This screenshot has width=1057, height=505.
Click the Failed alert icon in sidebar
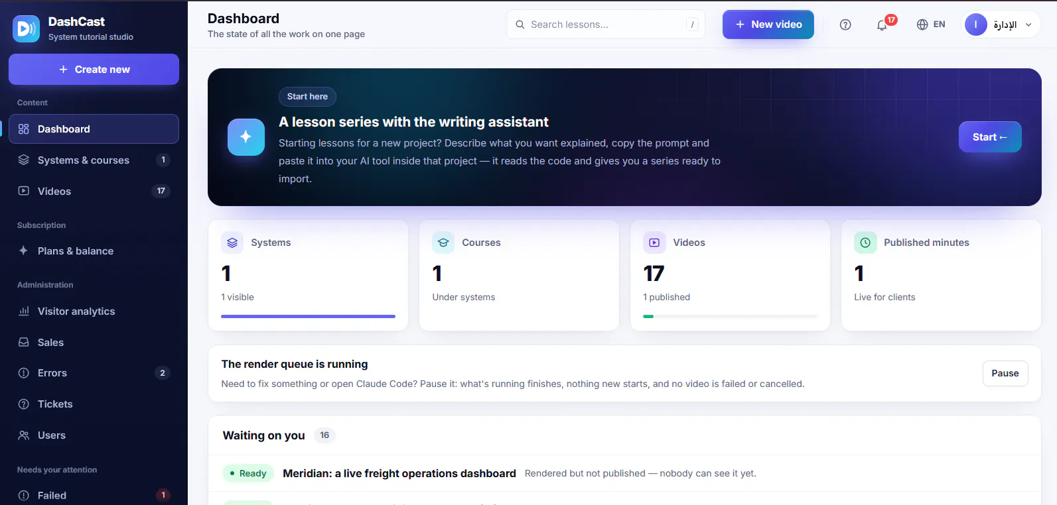point(24,495)
